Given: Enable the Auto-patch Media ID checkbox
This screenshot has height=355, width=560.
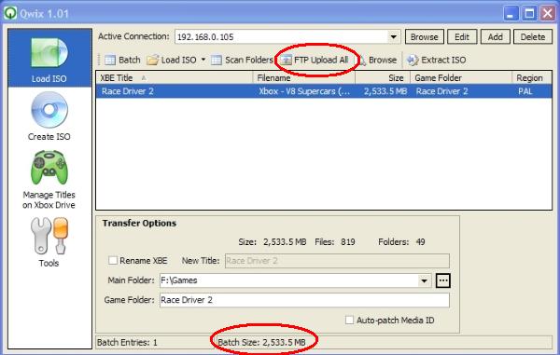Looking at the screenshot, I should 349,320.
